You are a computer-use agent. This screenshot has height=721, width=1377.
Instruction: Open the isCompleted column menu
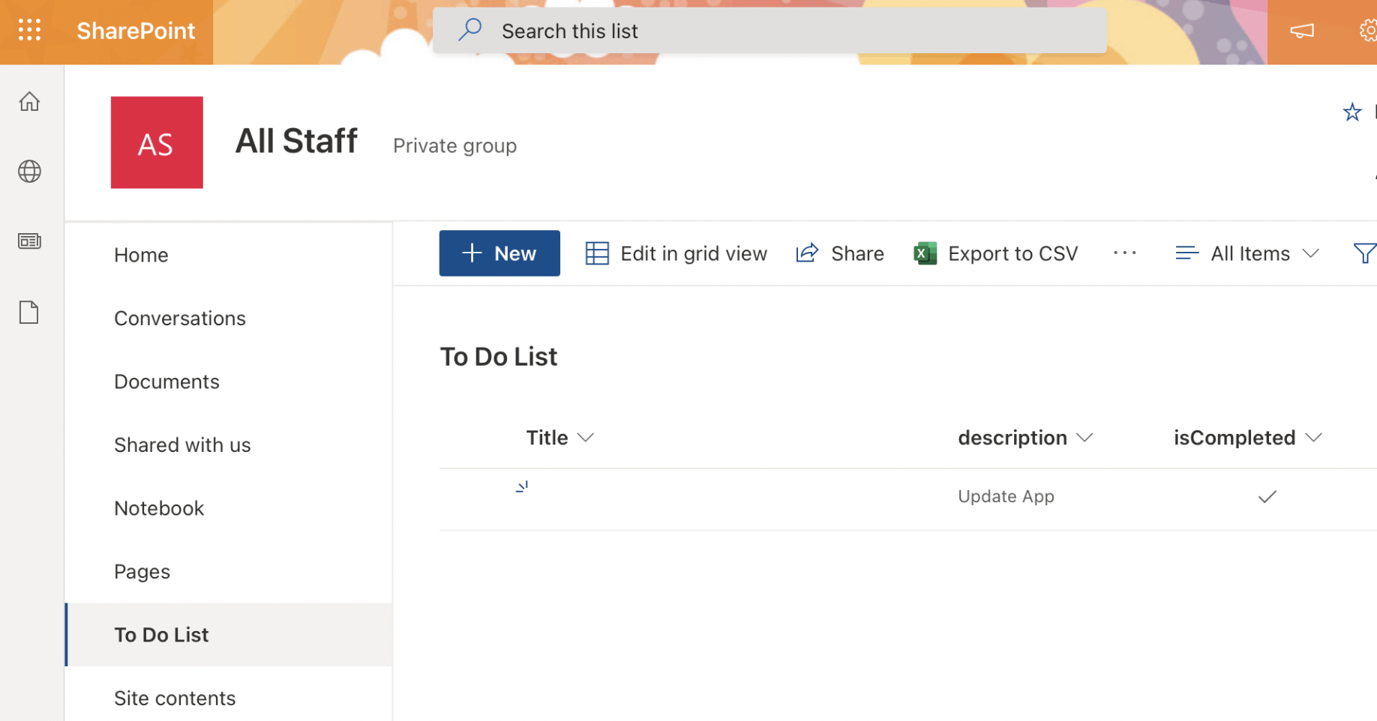coord(1313,438)
